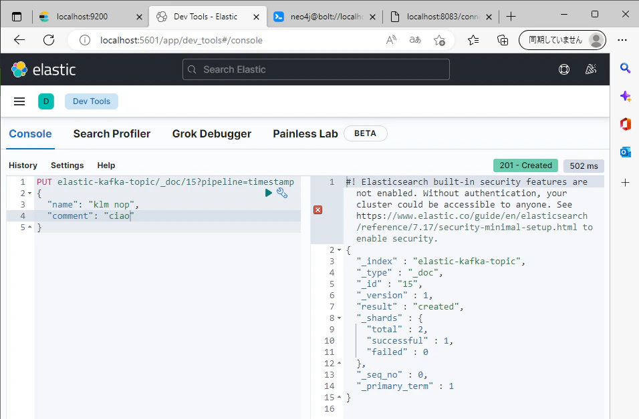Click the Dev Tools breadcrumb
The height and width of the screenshot is (419, 639).
coord(92,101)
